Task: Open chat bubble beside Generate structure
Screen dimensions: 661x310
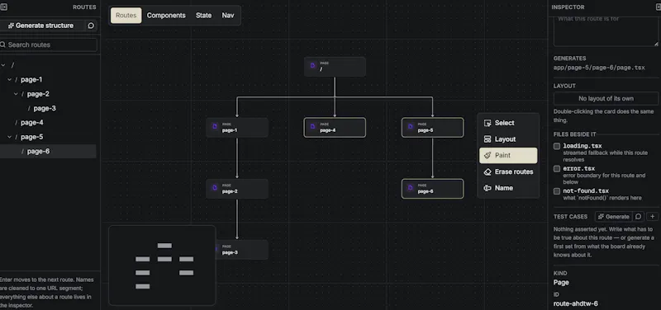Action: (91, 26)
